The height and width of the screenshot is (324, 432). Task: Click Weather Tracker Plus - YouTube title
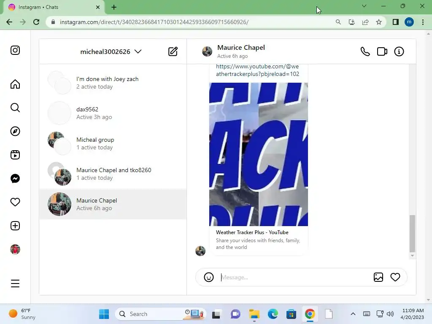pos(252,232)
